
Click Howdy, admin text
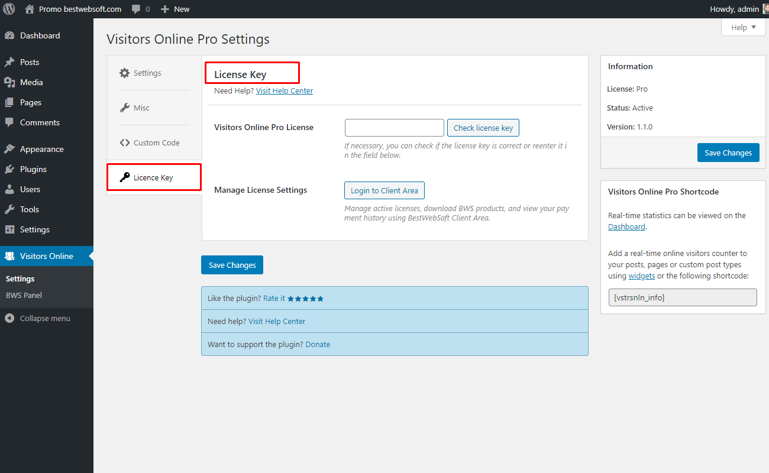(x=734, y=9)
